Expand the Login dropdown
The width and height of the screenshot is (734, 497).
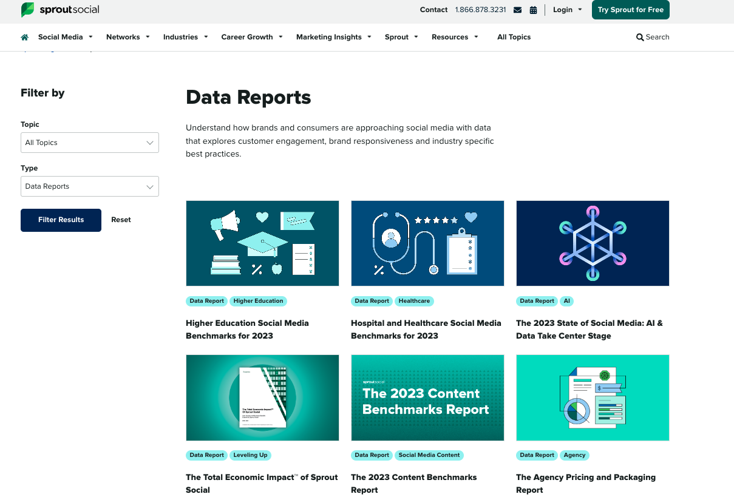click(x=566, y=10)
